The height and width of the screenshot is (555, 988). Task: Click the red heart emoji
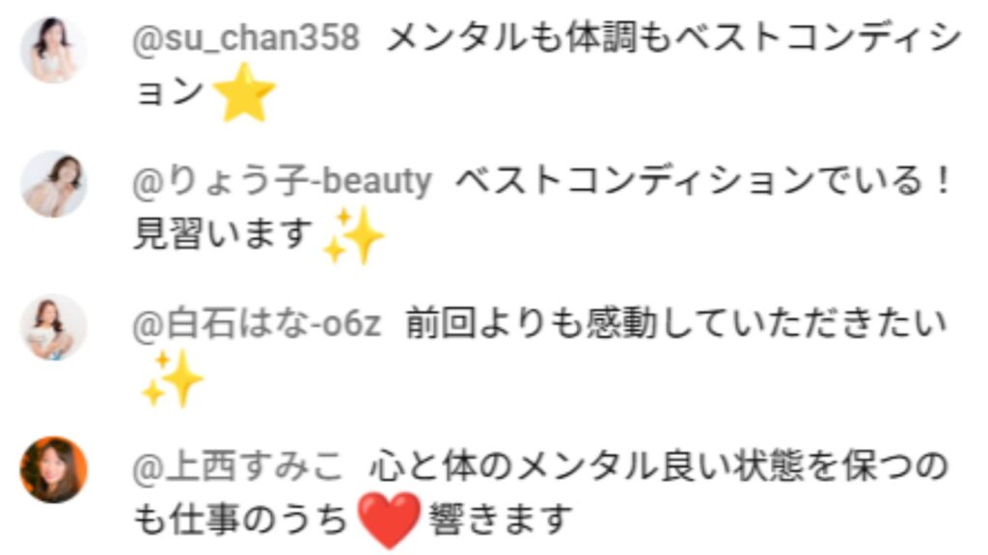pos(389,519)
